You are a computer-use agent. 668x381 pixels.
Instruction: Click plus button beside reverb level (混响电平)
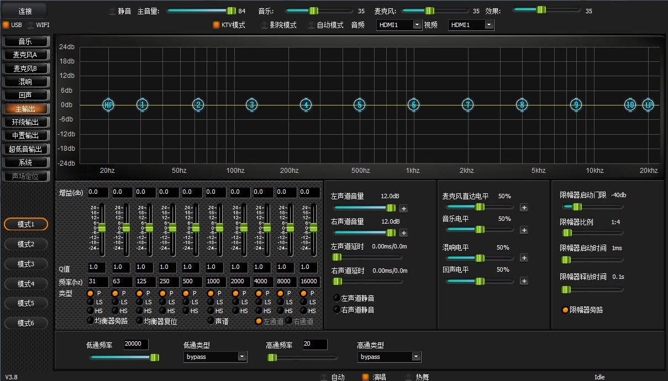[x=524, y=258]
